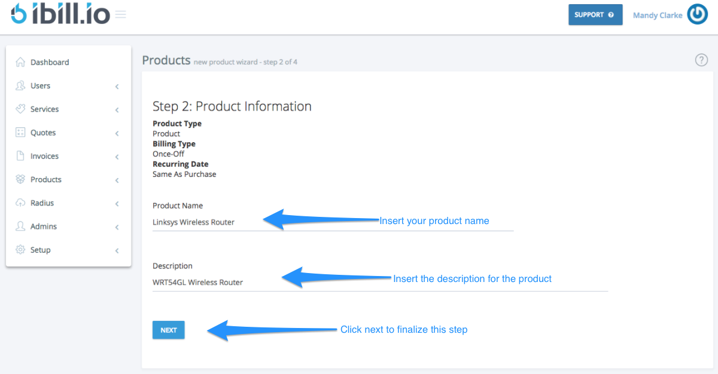
Task: Expand the Setup submenu chevron
Action: point(117,251)
